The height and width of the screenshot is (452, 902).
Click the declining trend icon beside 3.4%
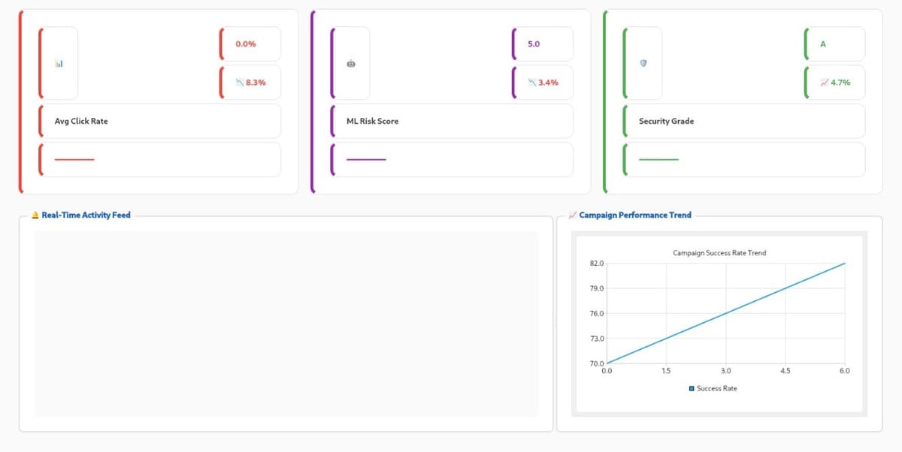(x=531, y=81)
